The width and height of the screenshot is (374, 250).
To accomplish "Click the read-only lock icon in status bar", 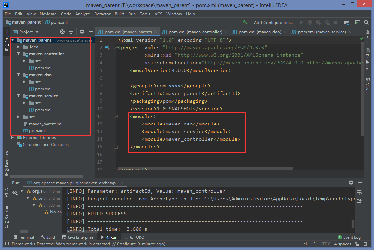I will [357, 244].
